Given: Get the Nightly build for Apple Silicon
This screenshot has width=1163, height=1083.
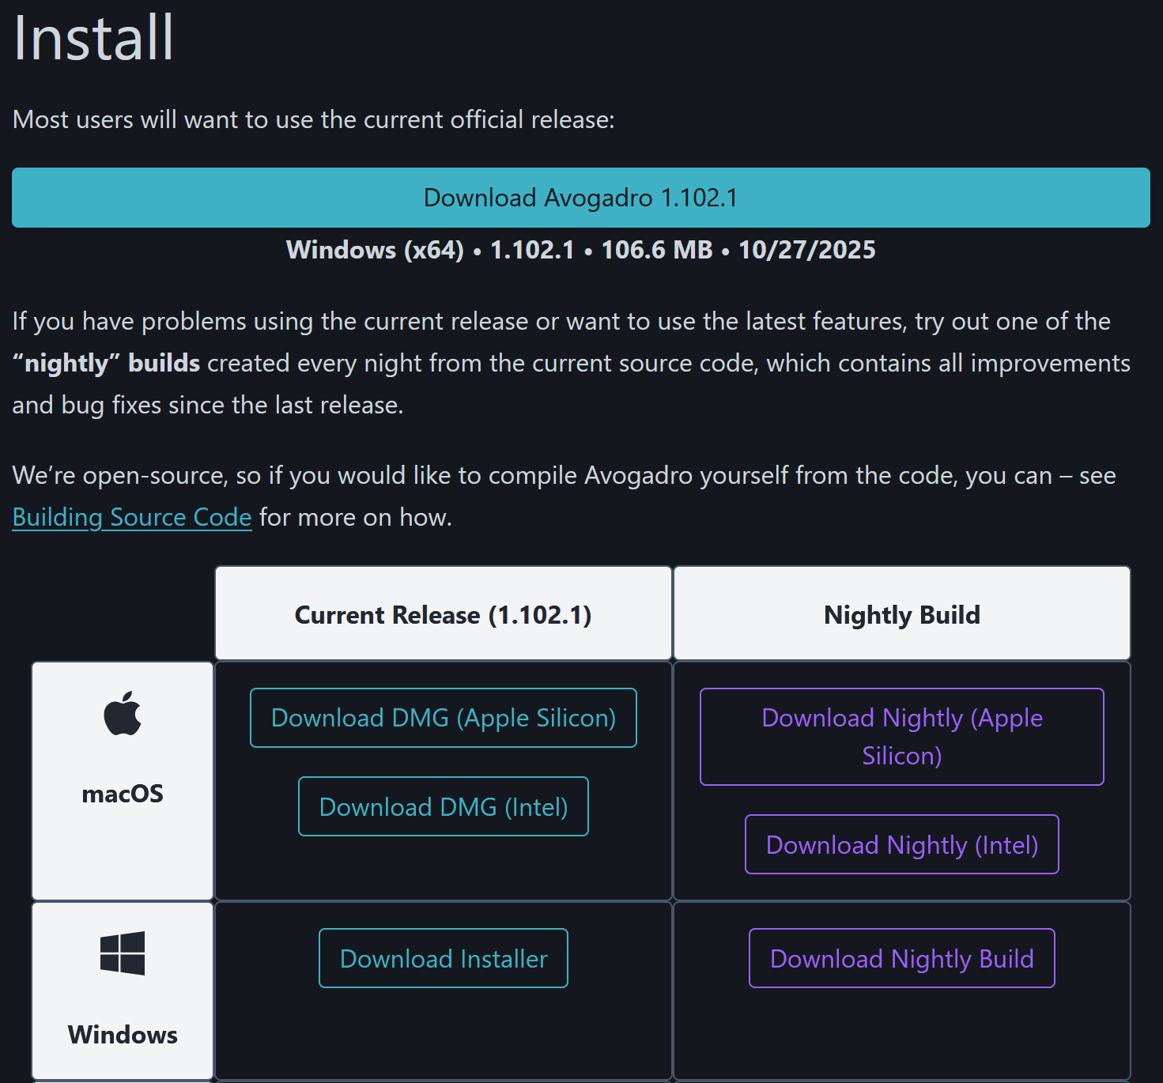Looking at the screenshot, I should click(x=901, y=737).
